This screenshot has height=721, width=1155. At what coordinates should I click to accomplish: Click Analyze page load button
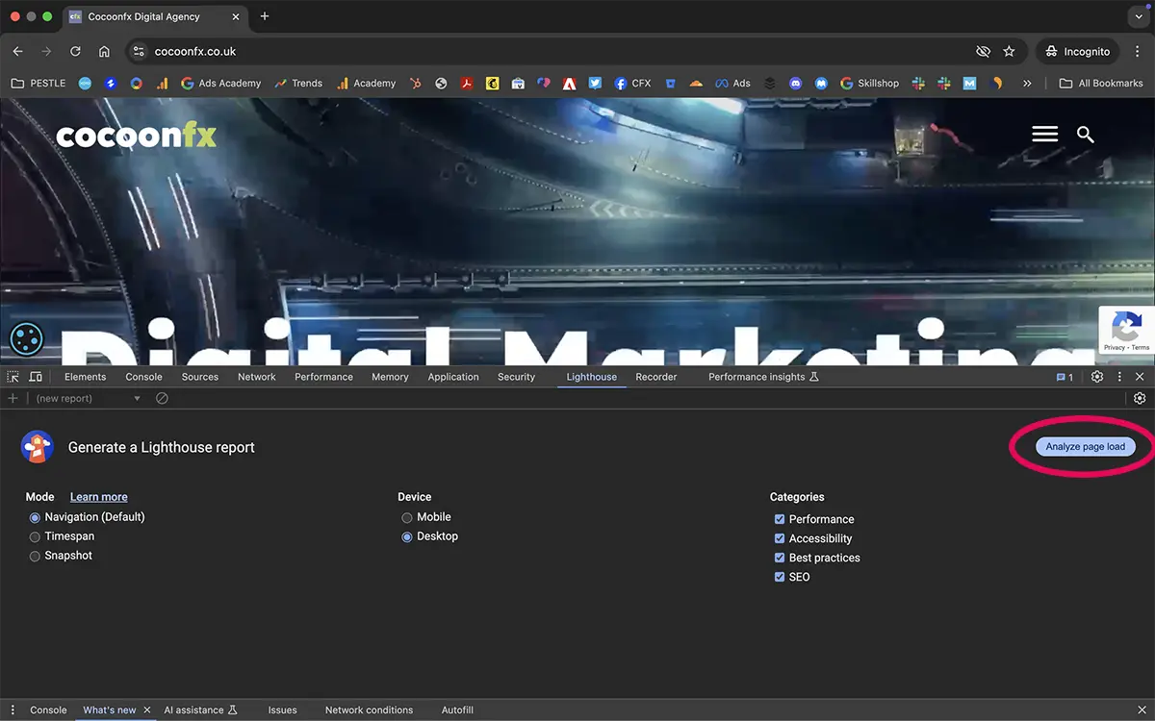click(x=1085, y=447)
